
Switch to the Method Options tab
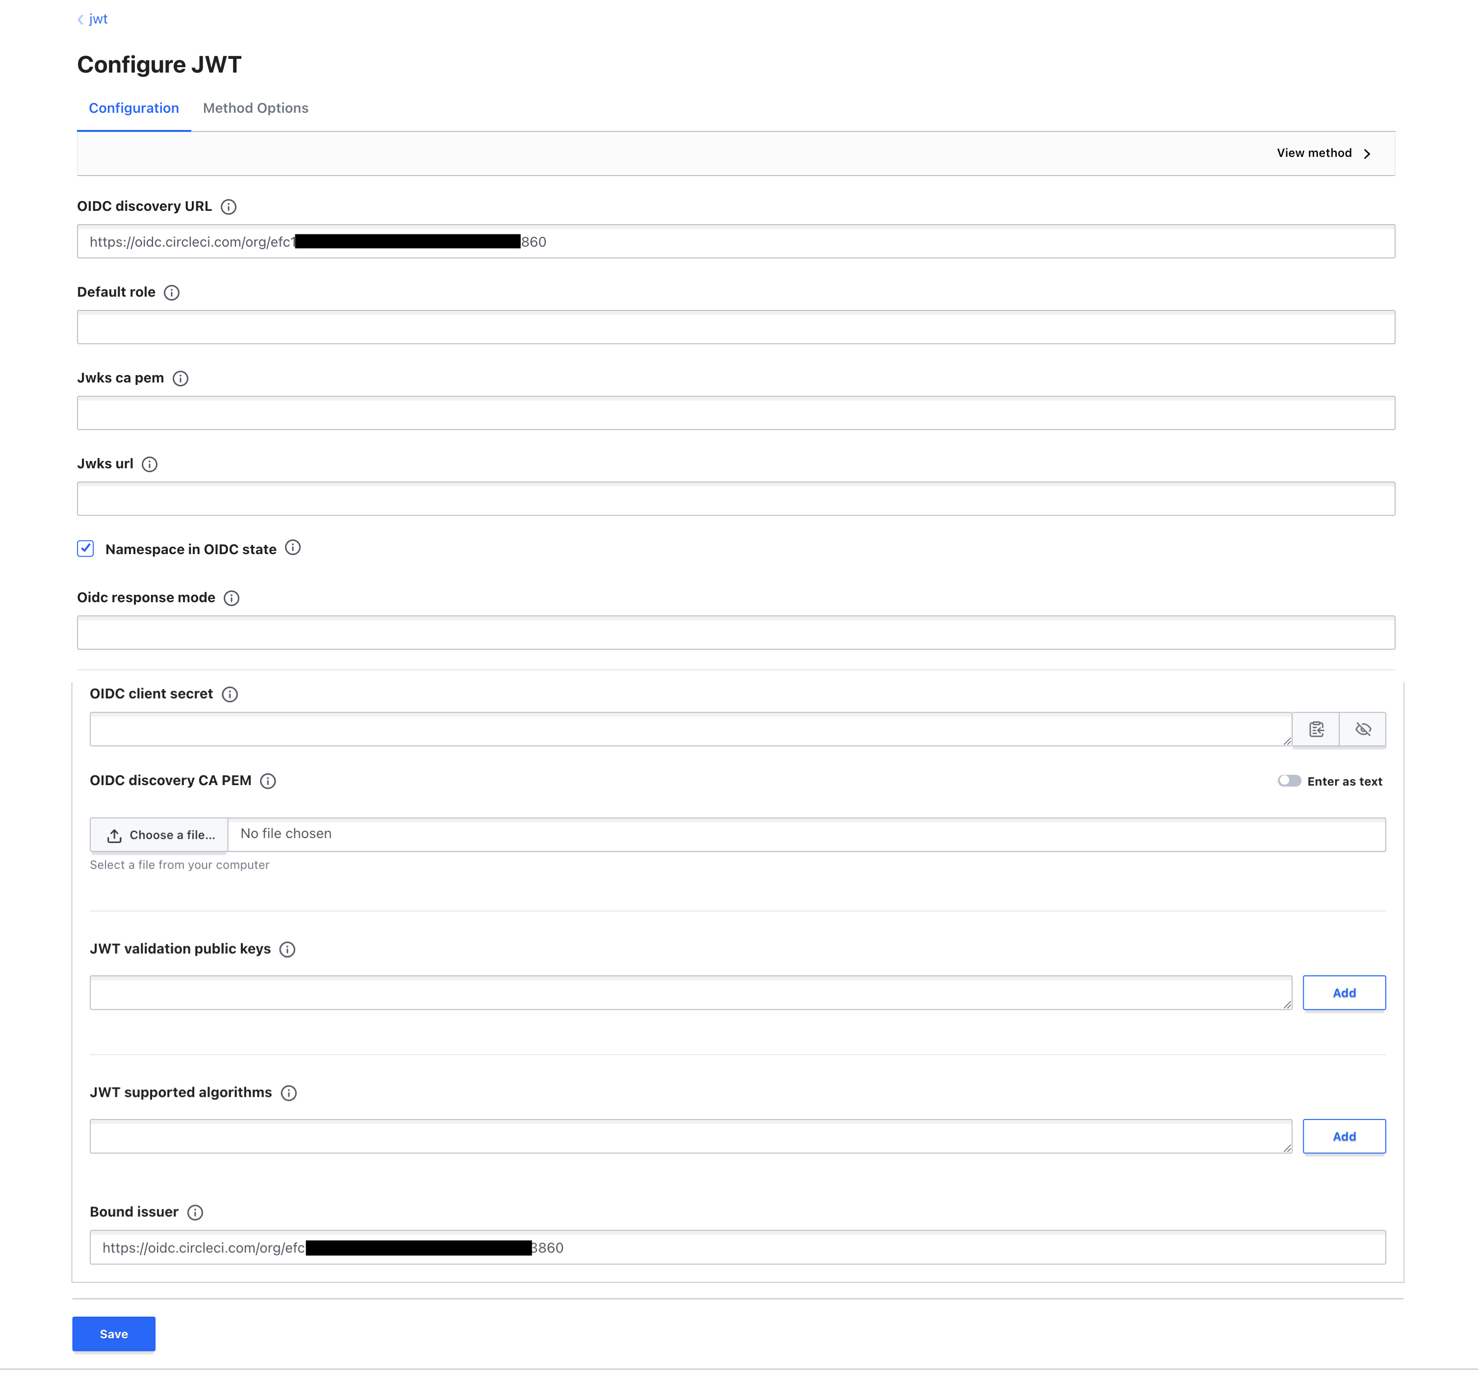(256, 108)
